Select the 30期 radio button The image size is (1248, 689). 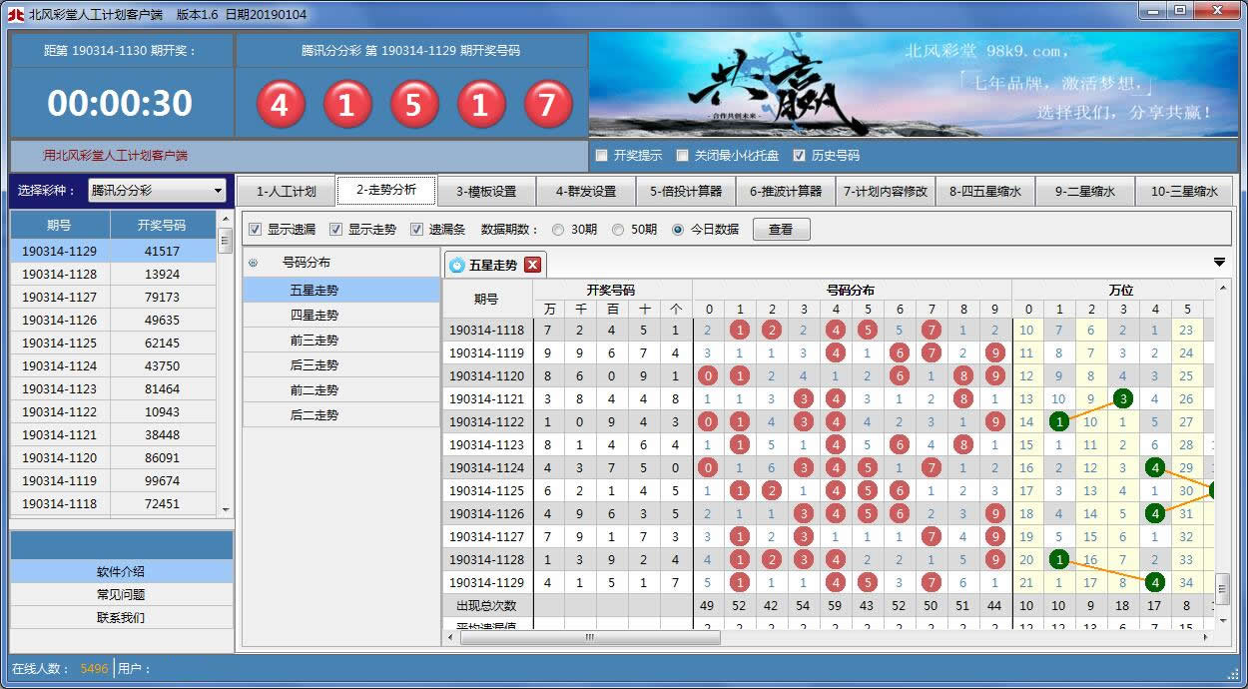(x=557, y=230)
